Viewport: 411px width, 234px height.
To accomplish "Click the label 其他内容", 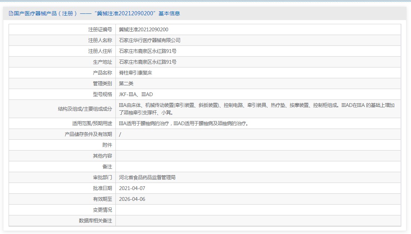I will pyautogui.click(x=102, y=156).
